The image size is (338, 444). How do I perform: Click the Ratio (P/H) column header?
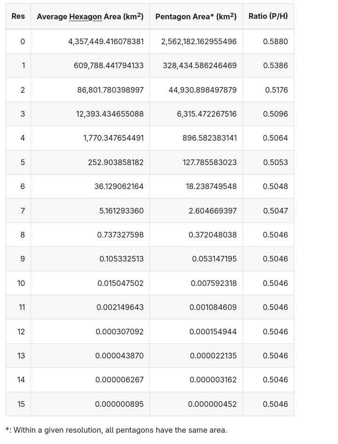268,16
